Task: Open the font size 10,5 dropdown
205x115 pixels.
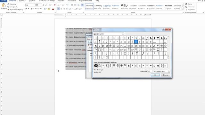Action: [x=41, y=5]
